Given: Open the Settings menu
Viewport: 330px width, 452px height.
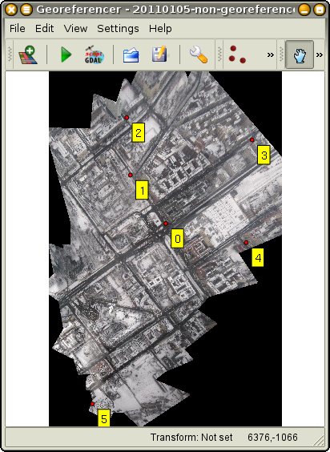Looking at the screenshot, I should click(x=118, y=29).
